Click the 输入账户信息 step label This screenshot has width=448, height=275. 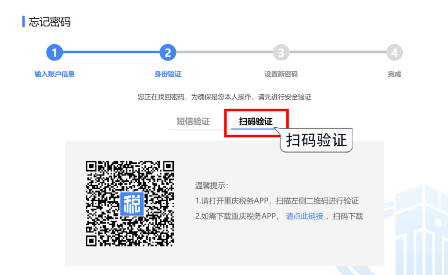(x=54, y=74)
